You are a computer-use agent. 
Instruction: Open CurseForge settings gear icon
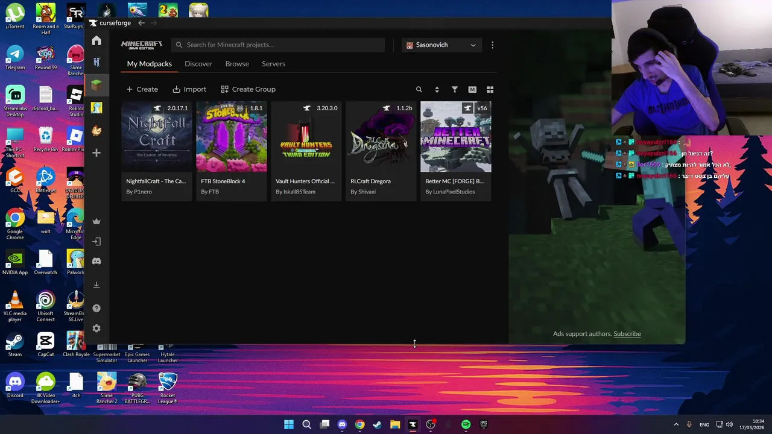pos(96,329)
